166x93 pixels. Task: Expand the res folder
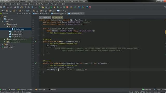tap(2, 44)
